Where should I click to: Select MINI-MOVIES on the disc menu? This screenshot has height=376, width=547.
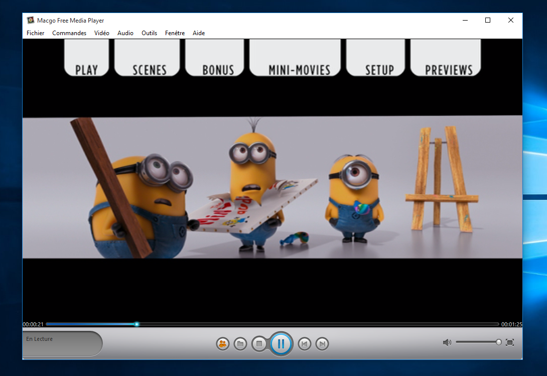coord(295,58)
